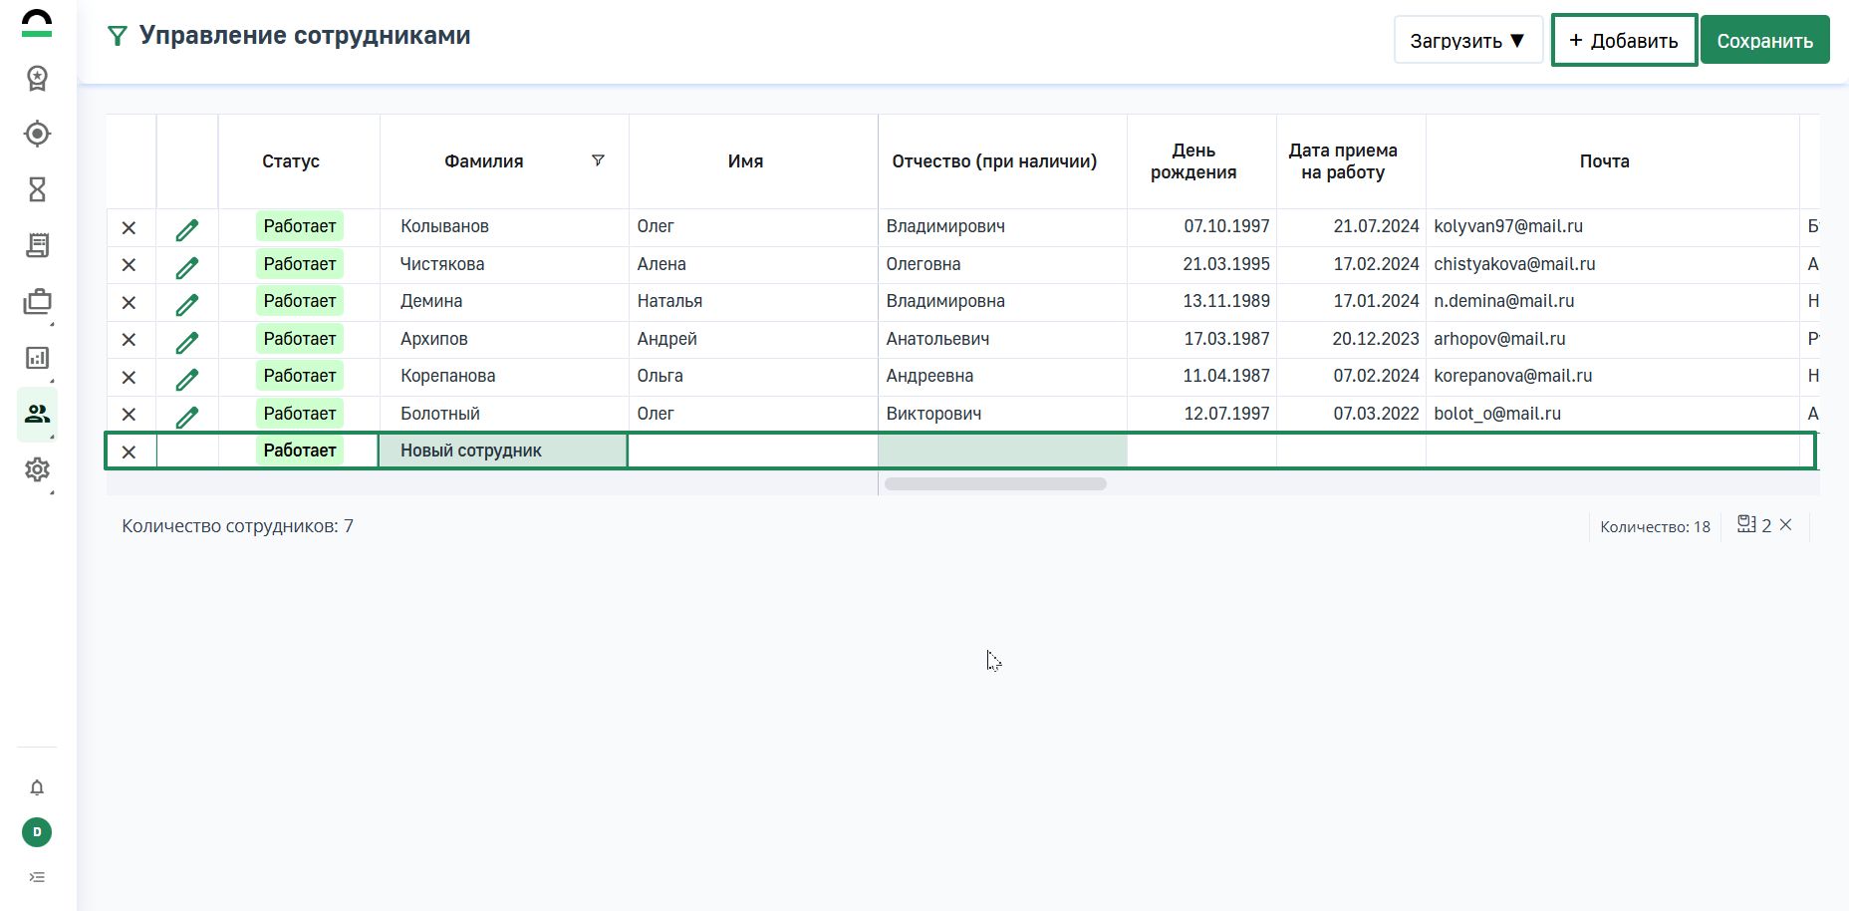This screenshot has width=1849, height=911.
Task: Remove the Новый сотрудник row
Action: pyautogui.click(x=129, y=453)
